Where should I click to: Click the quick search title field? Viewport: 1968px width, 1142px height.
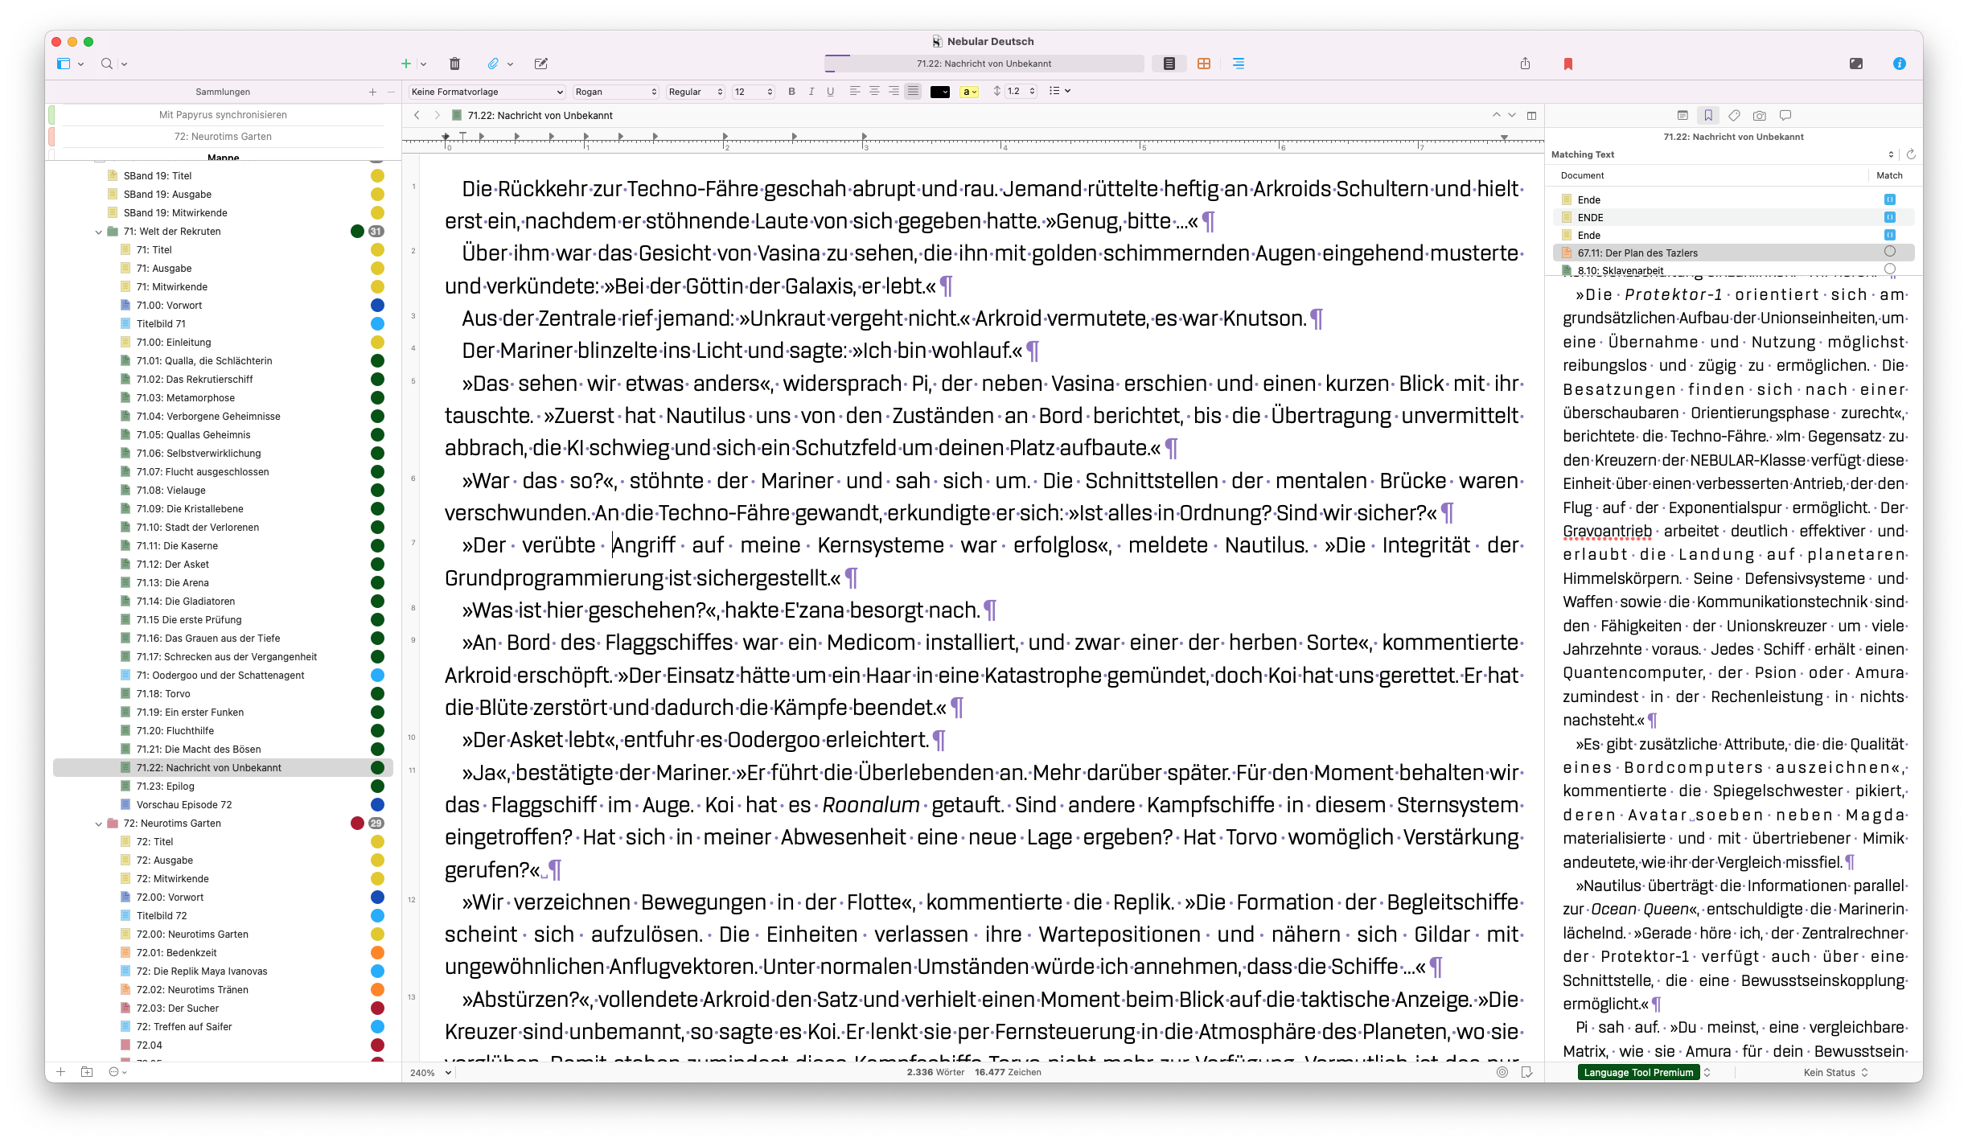pos(984,64)
